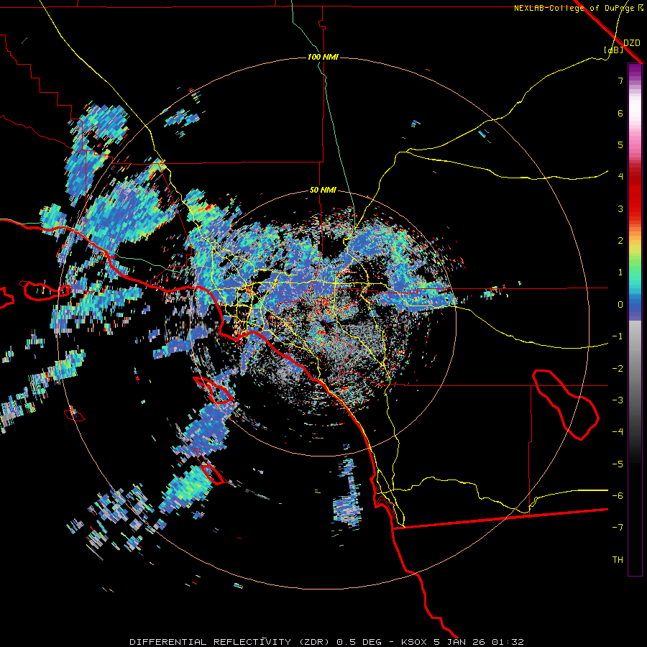Click the -3 value on the color scale
The width and height of the screenshot is (647, 647).
coord(618,400)
